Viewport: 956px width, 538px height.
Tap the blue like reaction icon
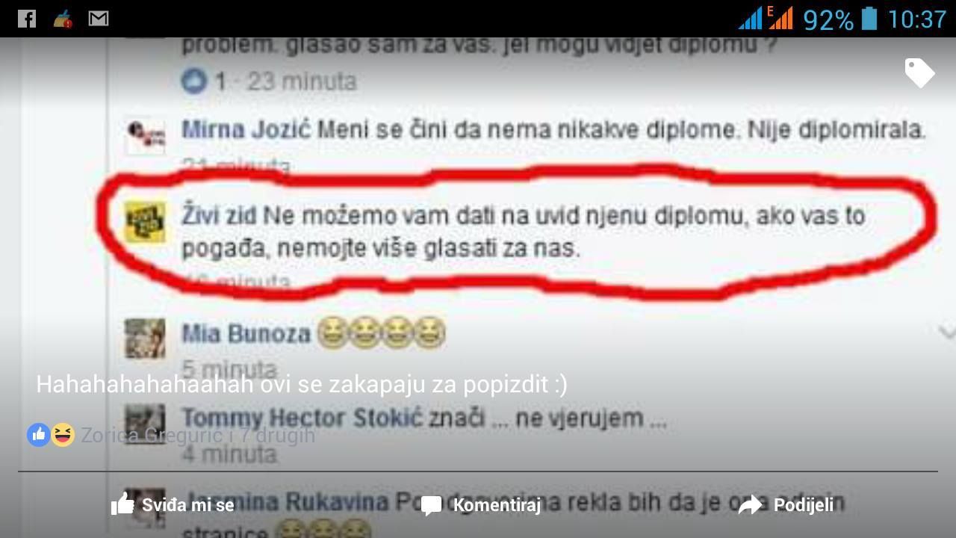coord(39,434)
